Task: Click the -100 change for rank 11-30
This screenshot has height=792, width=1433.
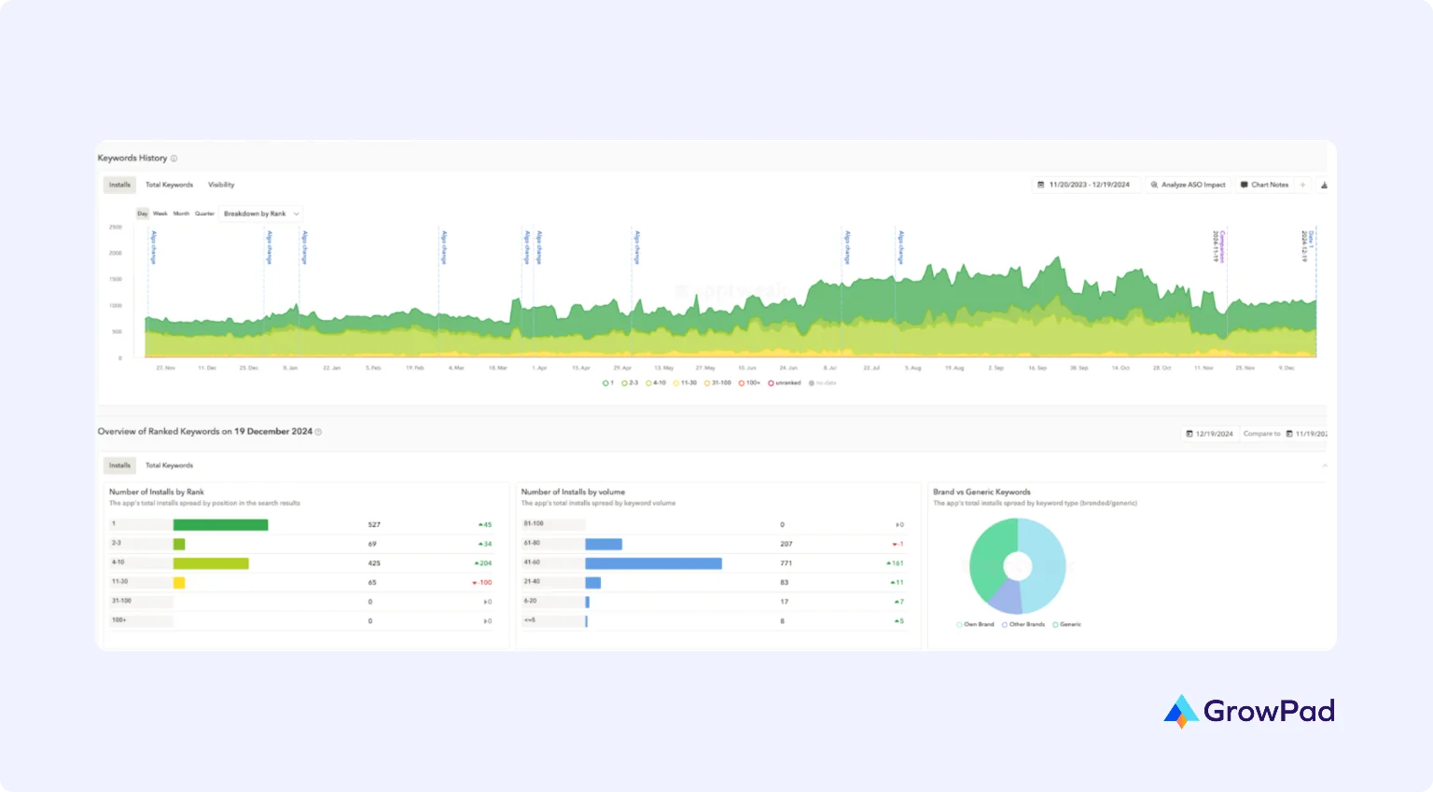Action: click(481, 583)
